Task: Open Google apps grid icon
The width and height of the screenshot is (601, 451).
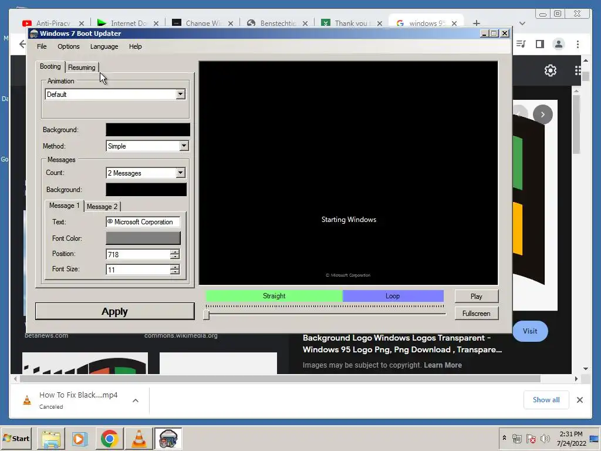Action: click(578, 70)
